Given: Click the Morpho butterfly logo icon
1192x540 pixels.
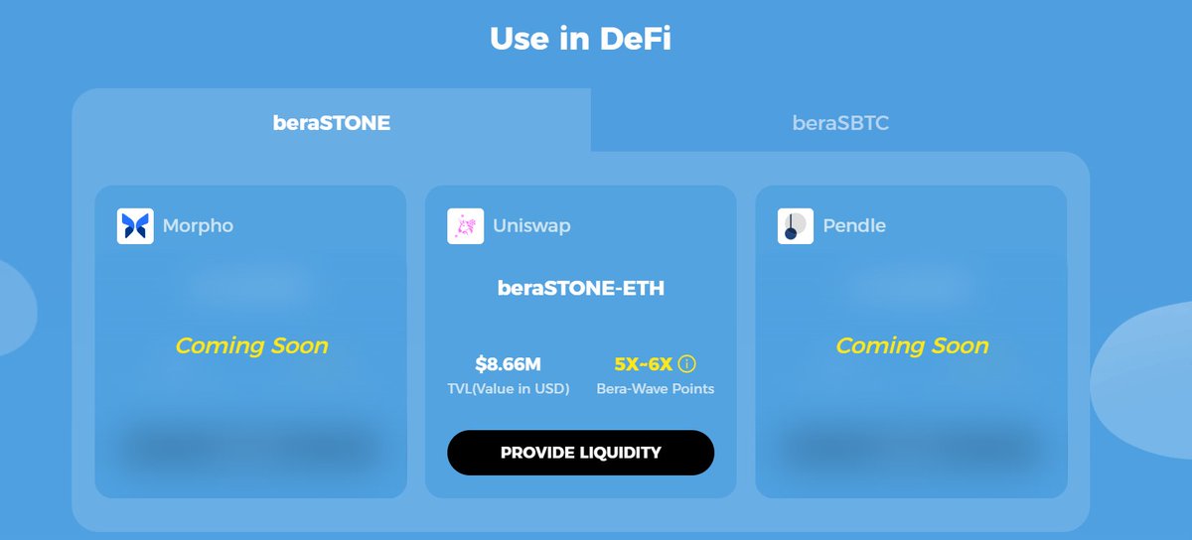Looking at the screenshot, I should pyautogui.click(x=135, y=226).
